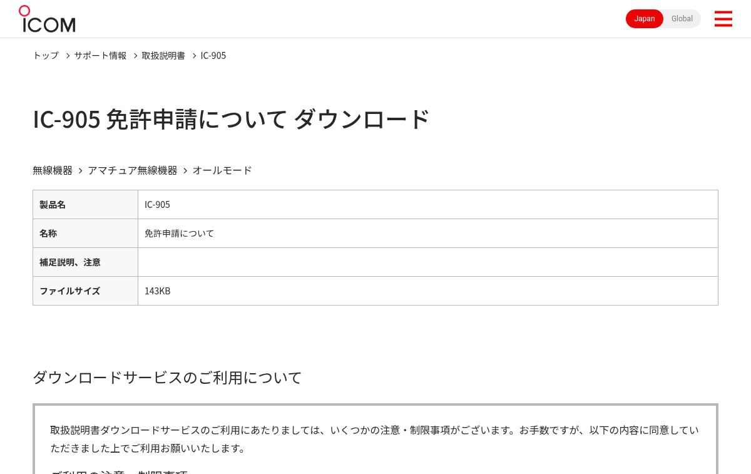Image resolution: width=751 pixels, height=474 pixels.
Task: Go to トップ breadcrumb link
Action: (x=46, y=55)
